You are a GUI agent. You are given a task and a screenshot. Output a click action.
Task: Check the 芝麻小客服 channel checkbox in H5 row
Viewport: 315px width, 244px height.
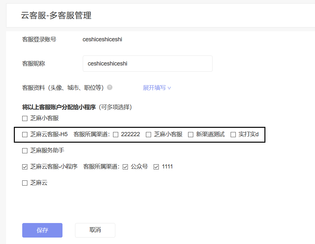coord(148,135)
